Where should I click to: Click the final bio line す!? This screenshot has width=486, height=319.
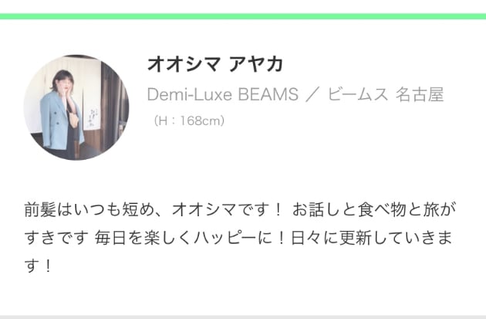38,266
